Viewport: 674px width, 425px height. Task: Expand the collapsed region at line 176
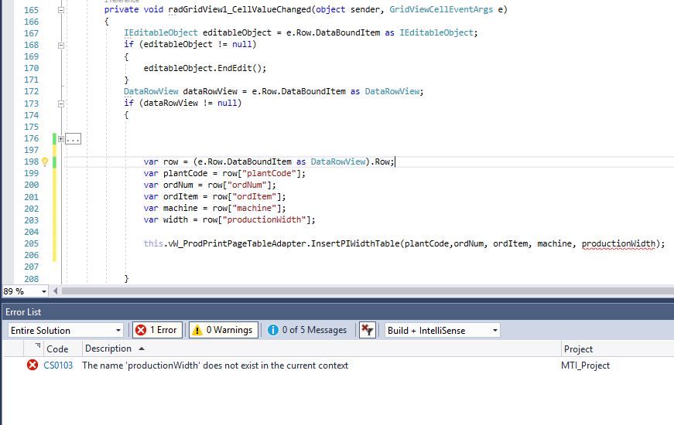[61, 138]
